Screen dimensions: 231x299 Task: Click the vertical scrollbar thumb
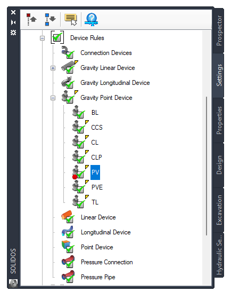coord(207,166)
